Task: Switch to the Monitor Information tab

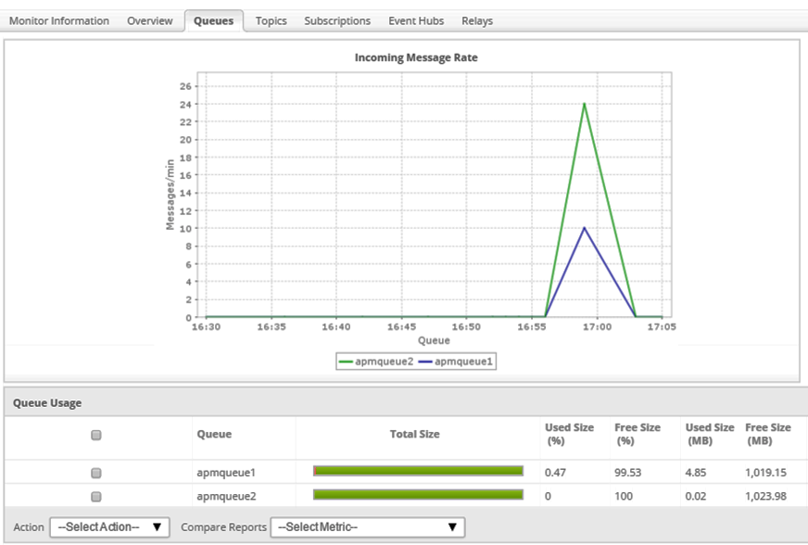Action: [59, 21]
